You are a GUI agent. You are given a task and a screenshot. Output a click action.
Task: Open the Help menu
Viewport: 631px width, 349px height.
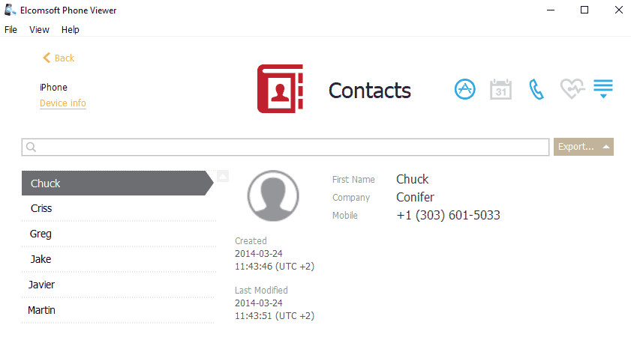71,30
